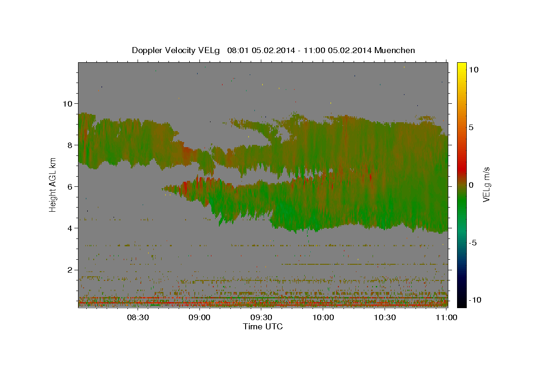Click the Time UTC axis title
This screenshot has width=554, height=369.
[x=263, y=327]
